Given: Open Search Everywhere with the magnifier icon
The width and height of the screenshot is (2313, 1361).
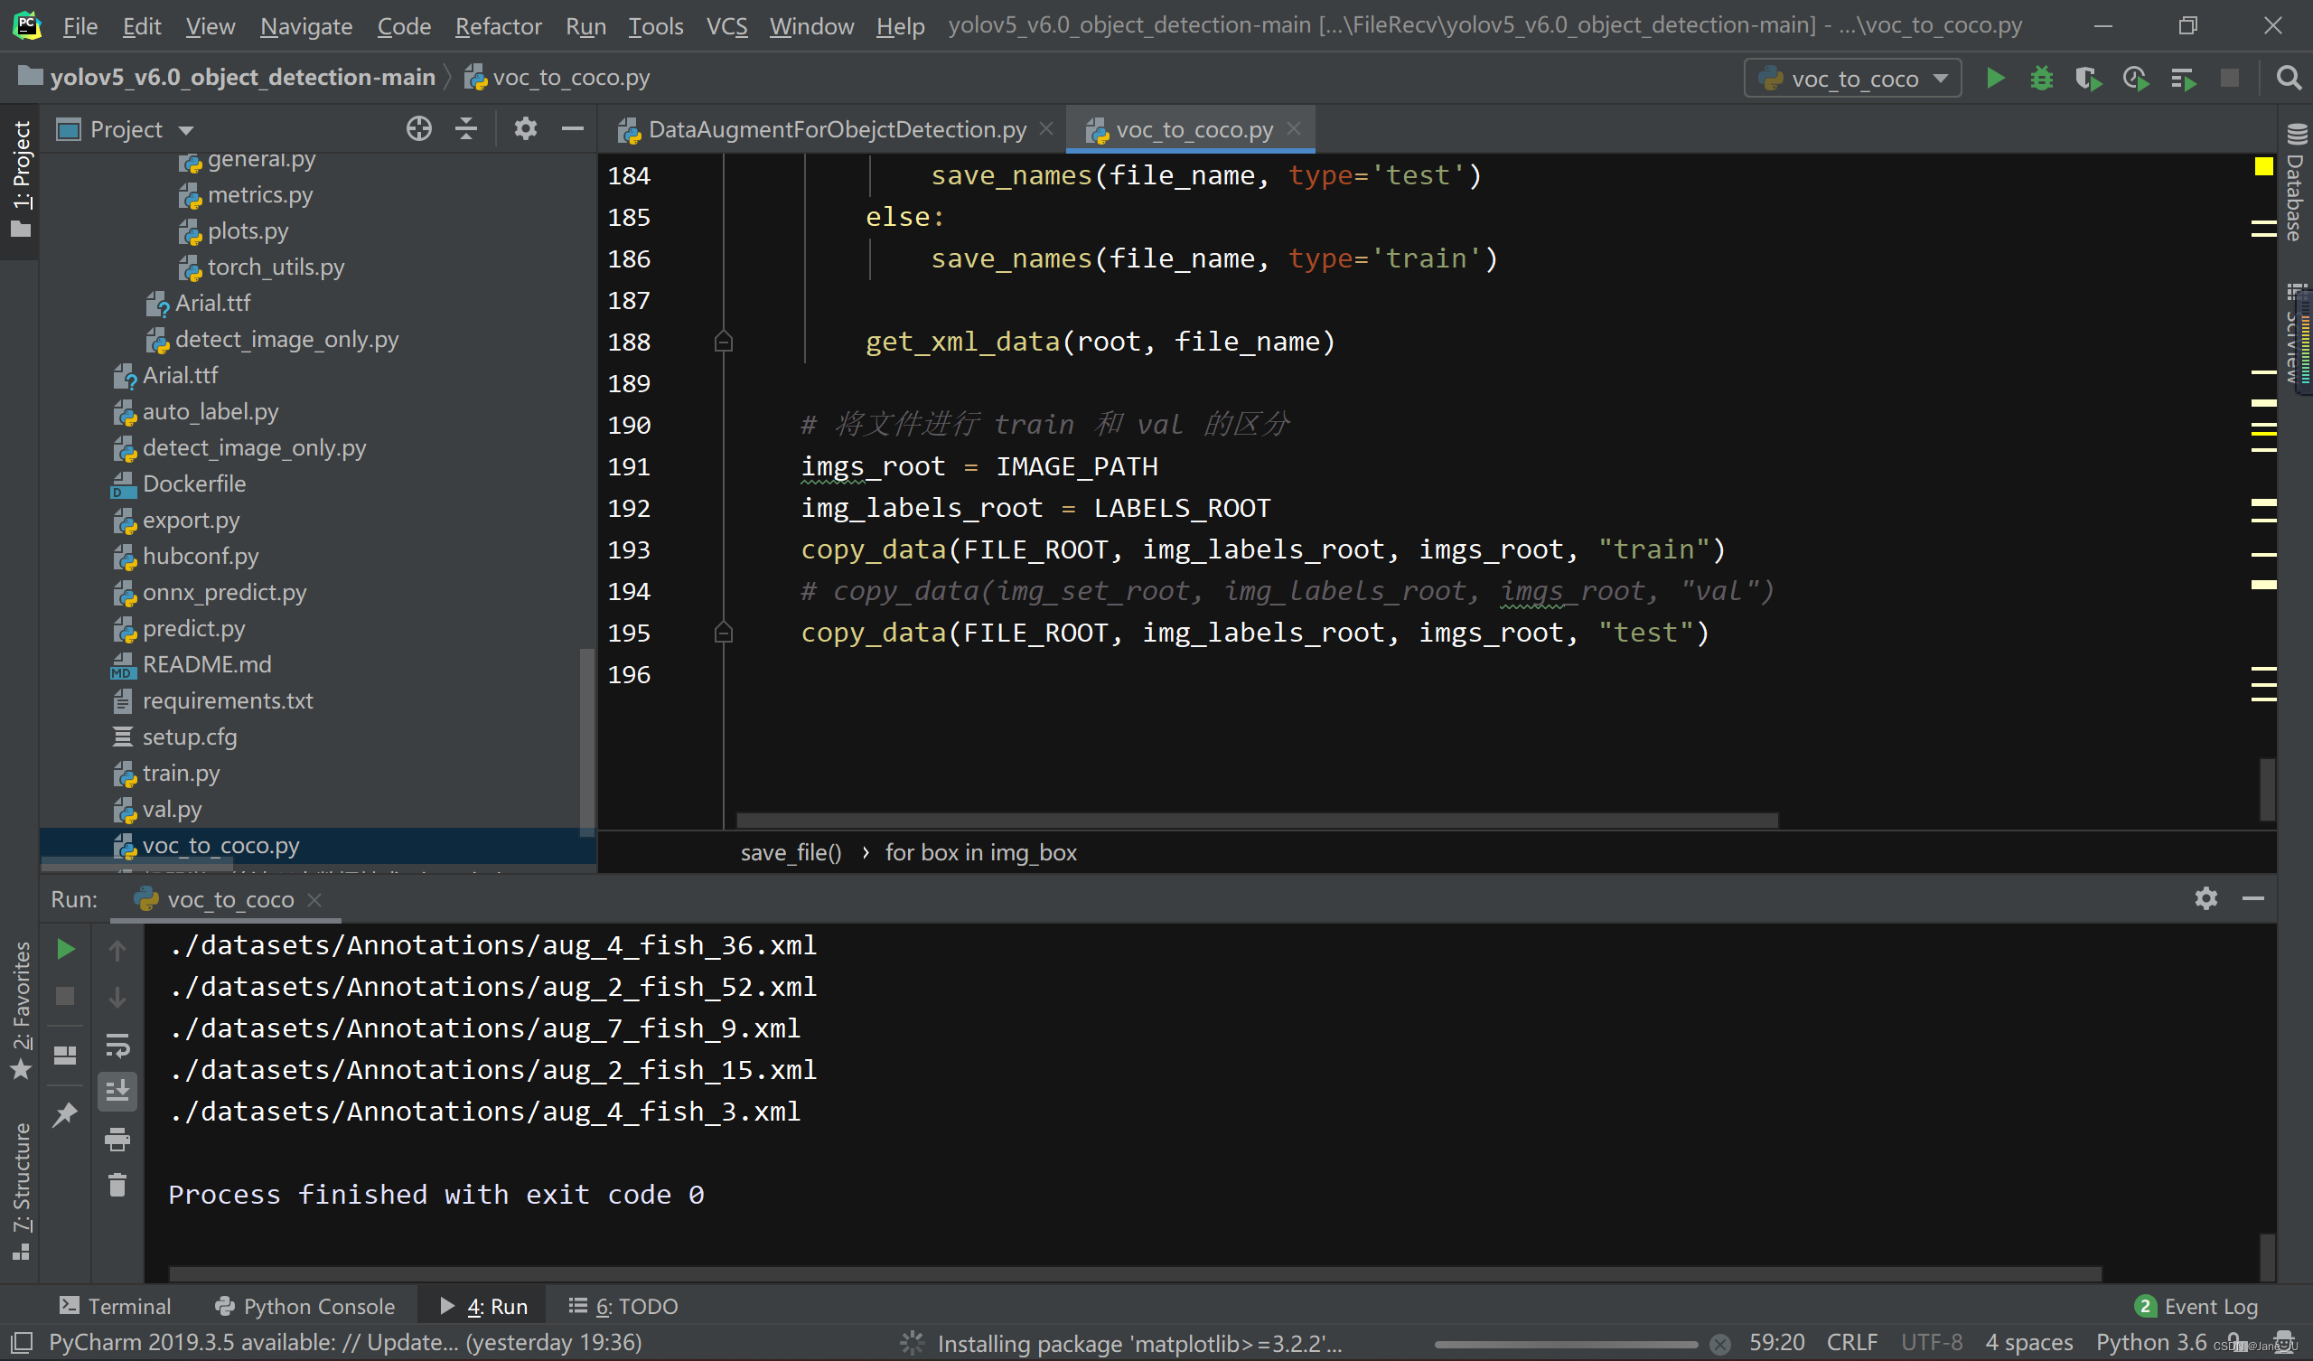Looking at the screenshot, I should click(2290, 78).
